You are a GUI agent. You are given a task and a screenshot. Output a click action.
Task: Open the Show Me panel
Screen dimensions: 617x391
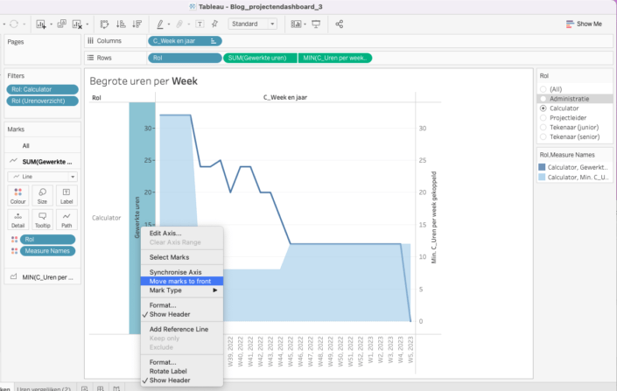coord(583,24)
